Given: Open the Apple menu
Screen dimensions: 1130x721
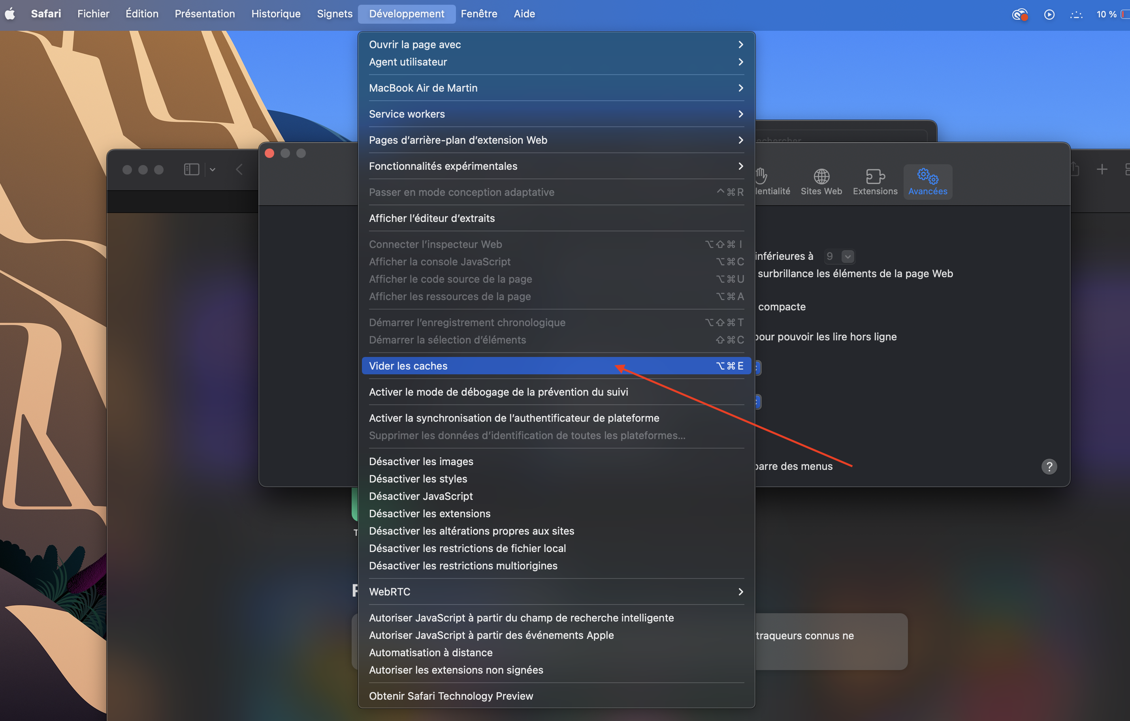Looking at the screenshot, I should 10,13.
